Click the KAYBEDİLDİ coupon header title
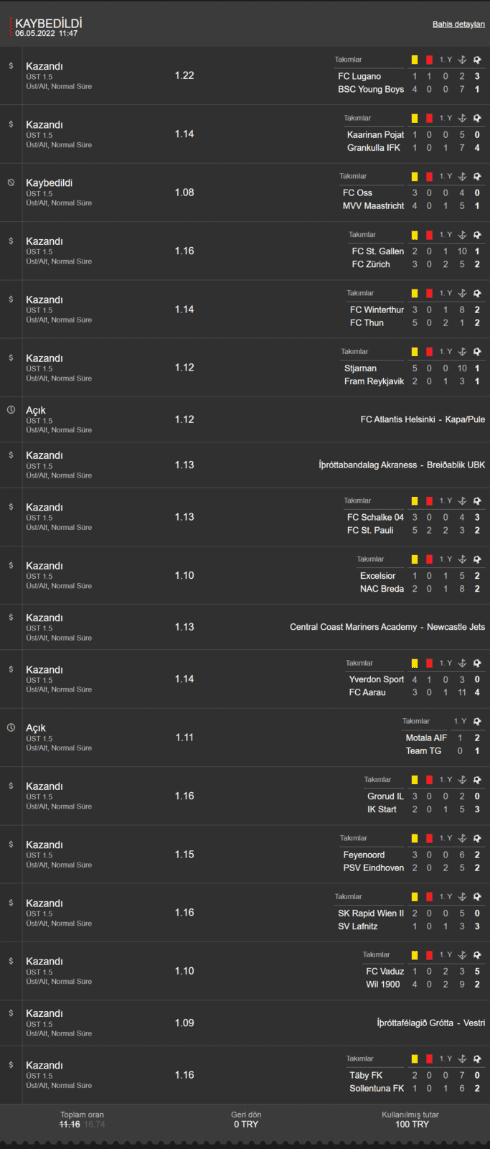Screen dimensions: 490x1149 pyautogui.click(x=49, y=24)
